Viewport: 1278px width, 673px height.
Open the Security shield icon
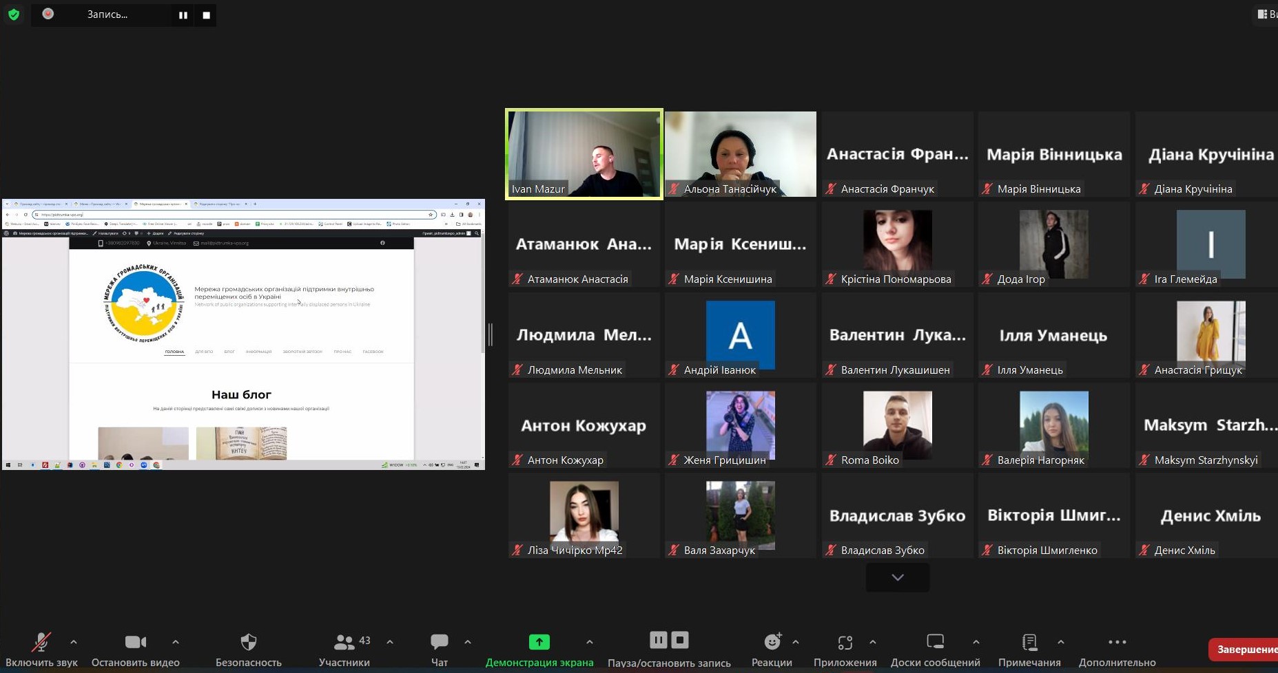pyautogui.click(x=248, y=643)
